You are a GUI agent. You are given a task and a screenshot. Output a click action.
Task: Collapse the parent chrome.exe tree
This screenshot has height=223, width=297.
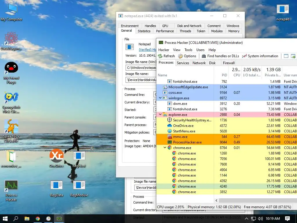tap(165, 148)
